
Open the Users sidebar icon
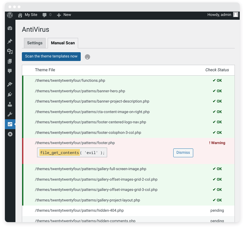click(10, 104)
